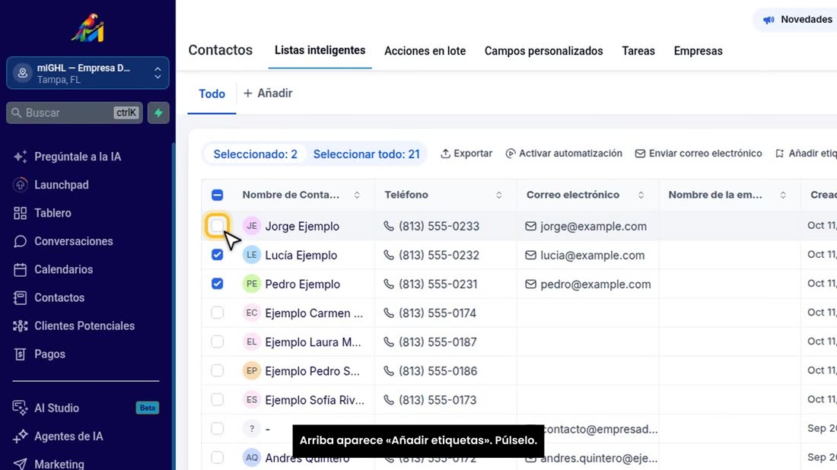Click envelope icon beside pedro@example.com
This screenshot has width=837, height=470.
pyautogui.click(x=530, y=284)
